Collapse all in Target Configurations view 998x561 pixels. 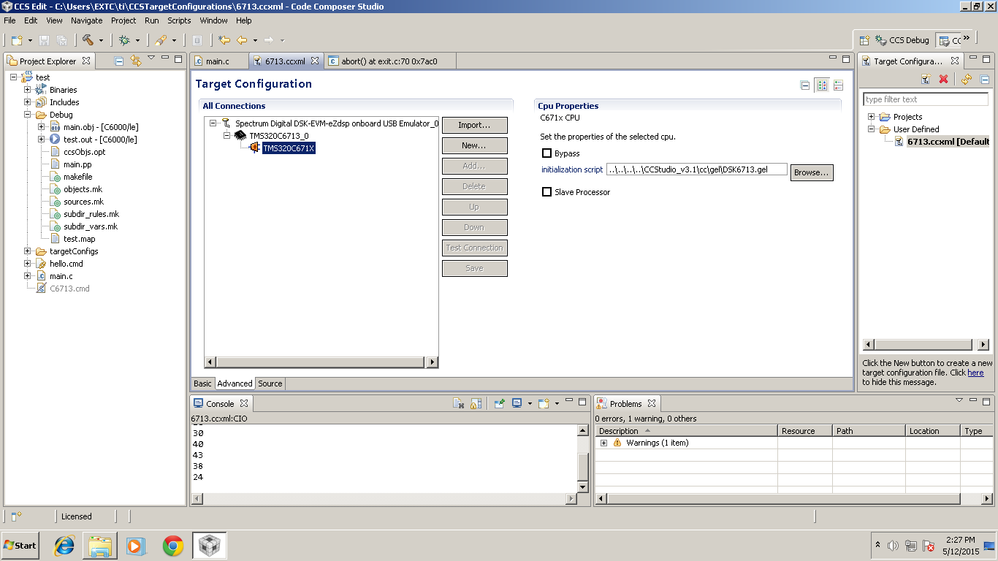click(x=984, y=79)
